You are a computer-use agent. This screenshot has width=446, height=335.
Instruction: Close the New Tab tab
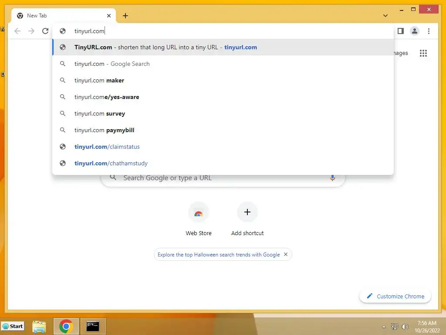[108, 16]
